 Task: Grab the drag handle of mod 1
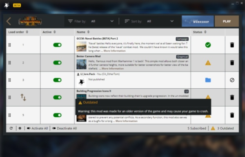(x=10, y=45)
